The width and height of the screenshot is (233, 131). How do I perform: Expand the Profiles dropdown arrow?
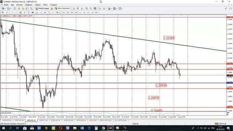(x=11, y=8)
